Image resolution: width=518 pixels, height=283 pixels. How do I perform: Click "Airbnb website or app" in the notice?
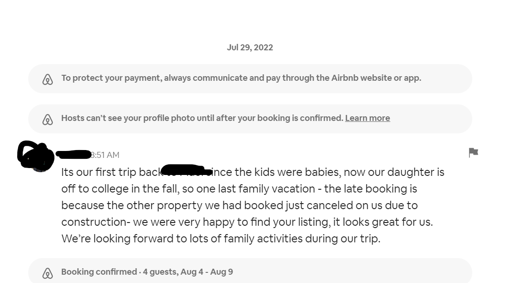(x=376, y=78)
